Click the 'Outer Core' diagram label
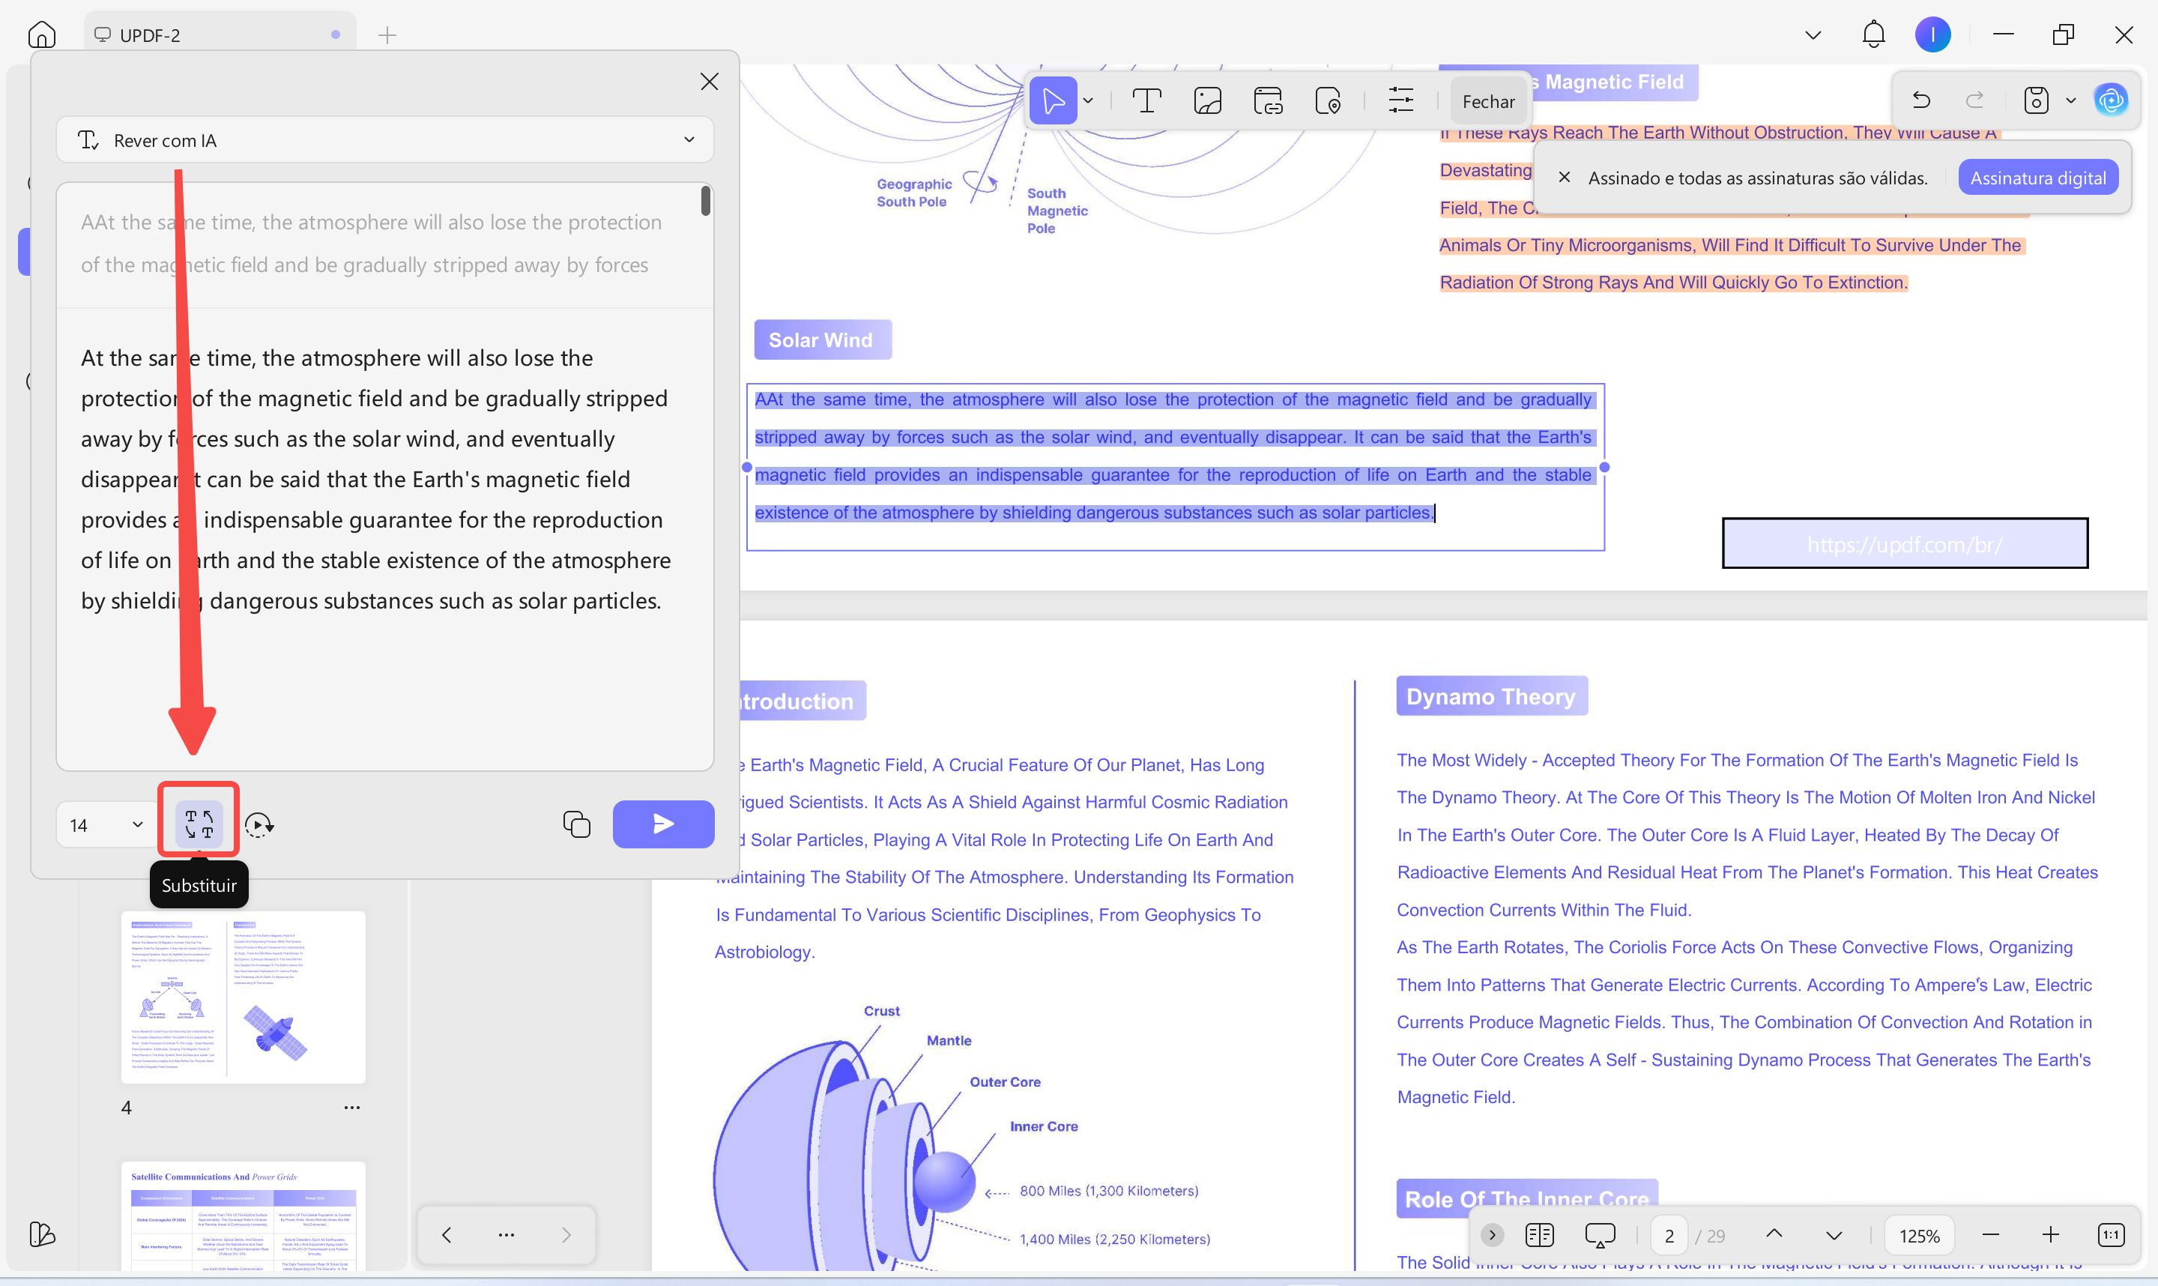This screenshot has width=2158, height=1286. pos(1004,1081)
